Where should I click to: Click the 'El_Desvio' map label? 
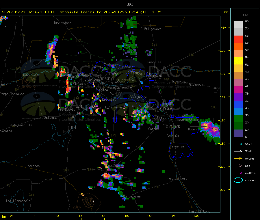(67, 110)
